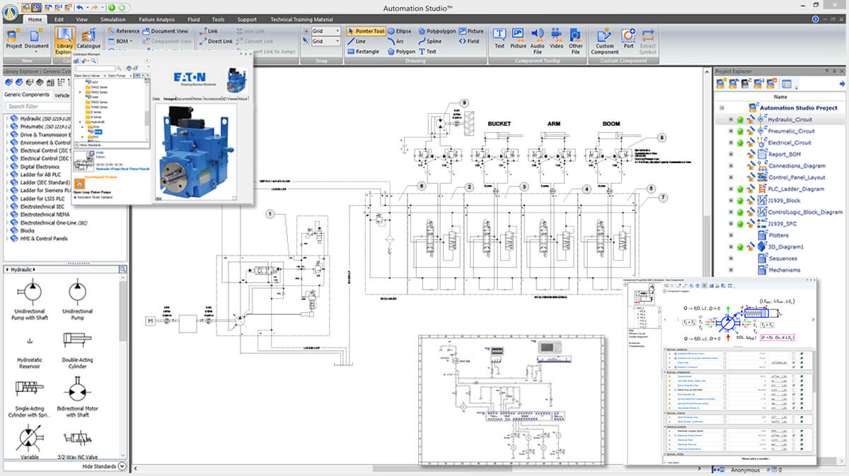This screenshot has height=476, width=849.
Task: Open the Catalogue manager
Action: pos(88,39)
